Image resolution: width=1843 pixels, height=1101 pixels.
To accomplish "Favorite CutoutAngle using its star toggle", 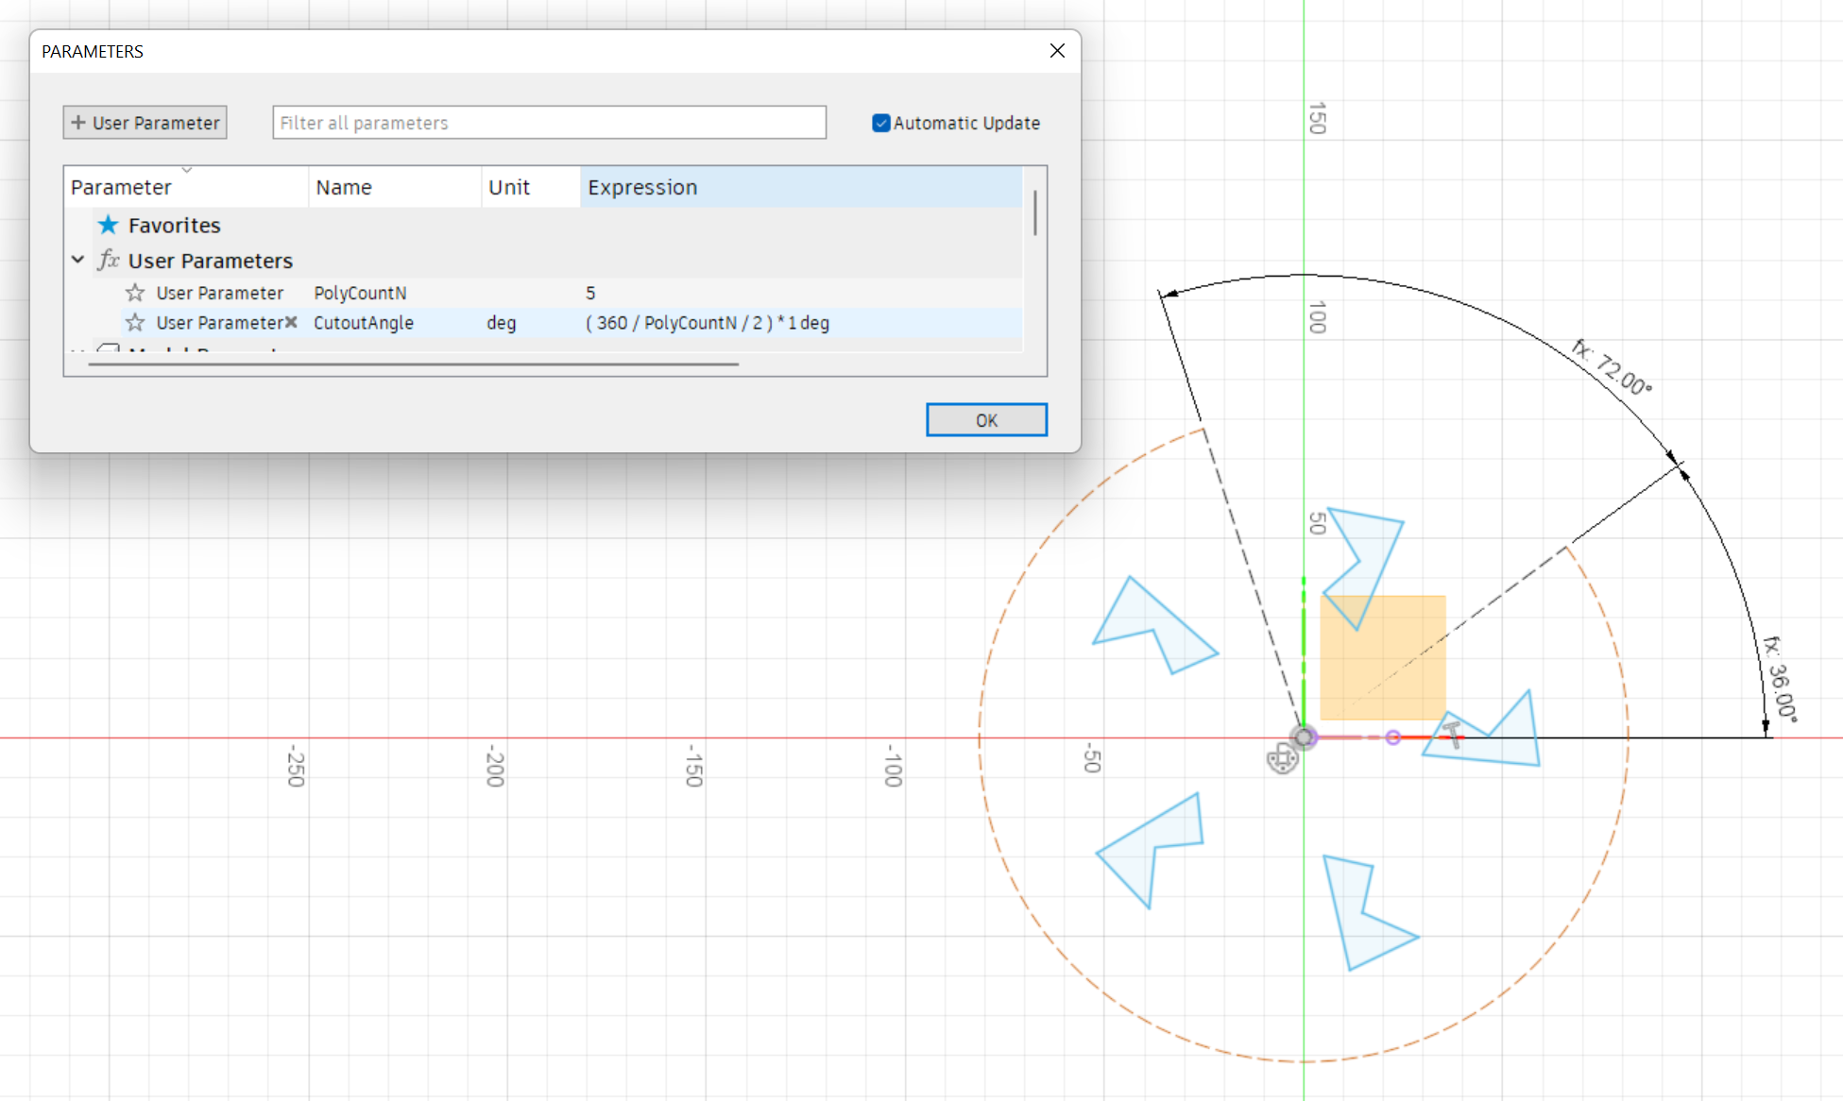I will 134,323.
